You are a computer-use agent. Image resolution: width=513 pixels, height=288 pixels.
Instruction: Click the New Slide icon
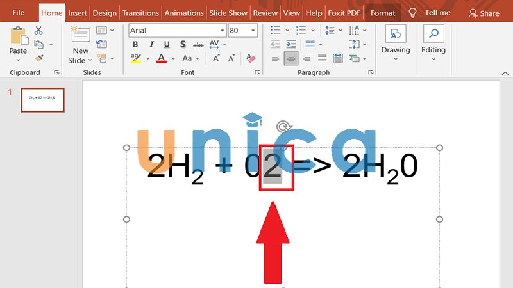coord(80,35)
